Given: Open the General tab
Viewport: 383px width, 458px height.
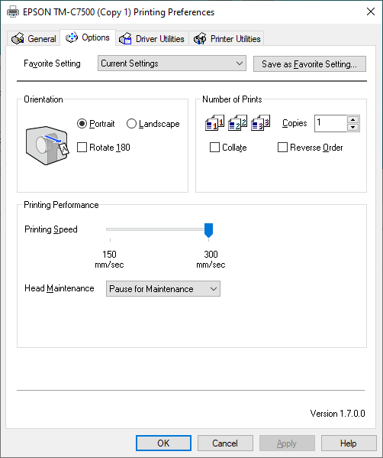Looking at the screenshot, I should tap(34, 38).
